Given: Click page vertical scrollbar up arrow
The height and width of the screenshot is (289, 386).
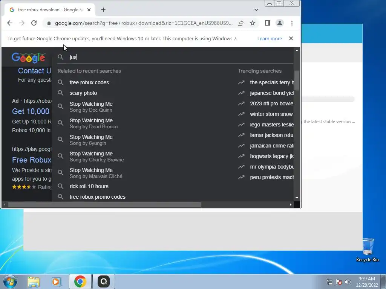Looking at the screenshot, I should pos(297,50).
